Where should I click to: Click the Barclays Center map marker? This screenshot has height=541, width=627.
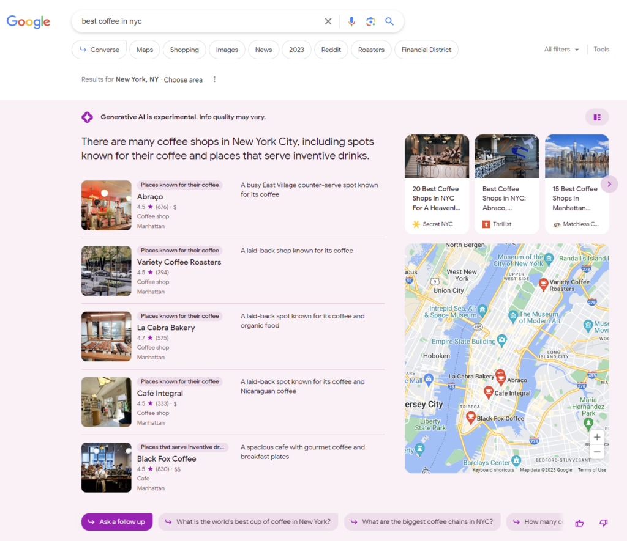(516, 460)
